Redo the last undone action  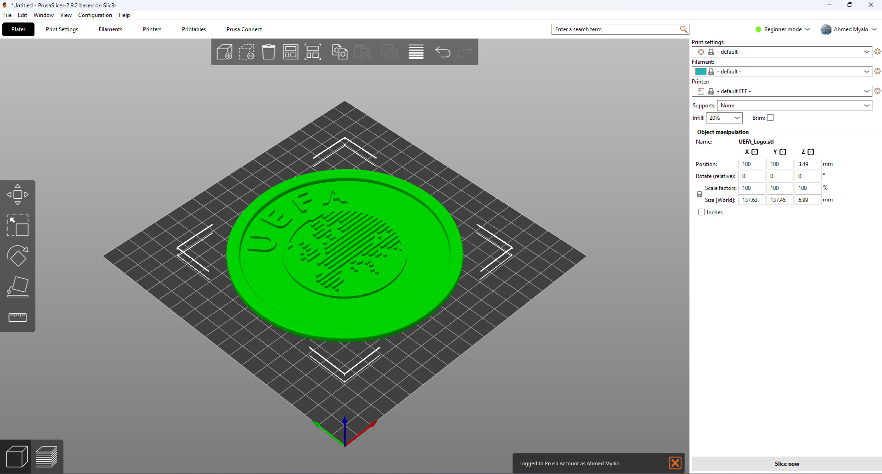pos(465,52)
